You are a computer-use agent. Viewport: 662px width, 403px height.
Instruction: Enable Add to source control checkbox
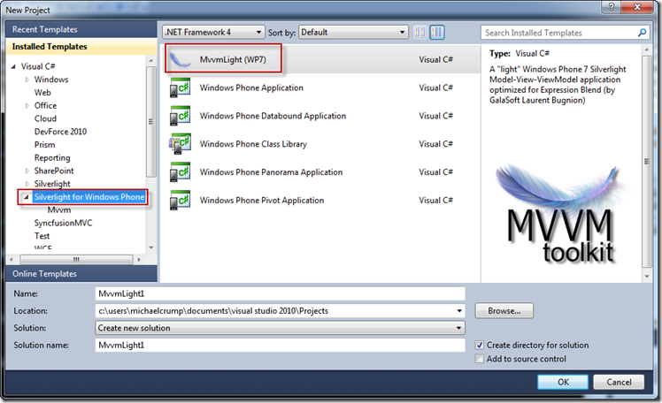(x=479, y=359)
